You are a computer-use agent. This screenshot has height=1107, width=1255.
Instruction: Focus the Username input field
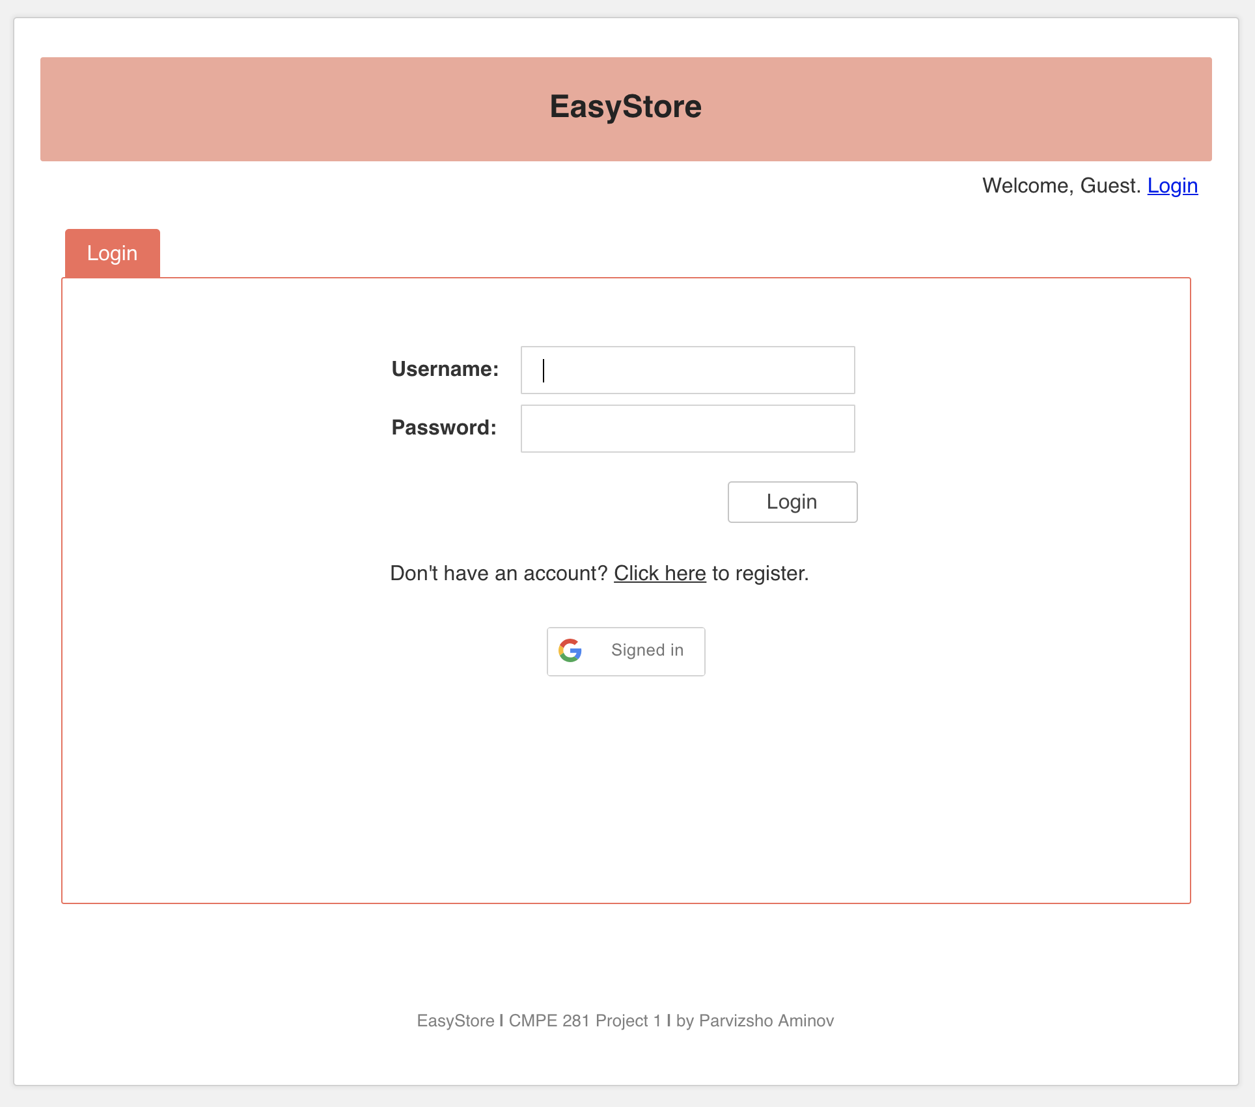[687, 370]
